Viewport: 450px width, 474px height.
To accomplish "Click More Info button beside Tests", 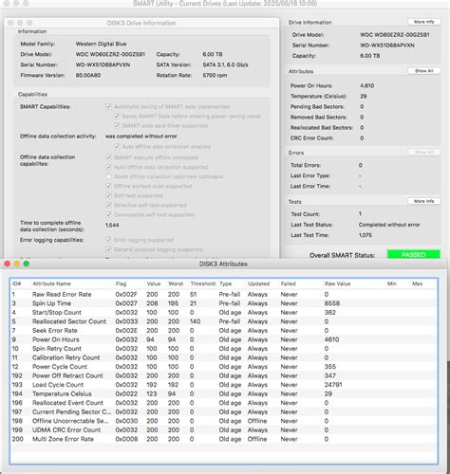I will click(x=423, y=201).
